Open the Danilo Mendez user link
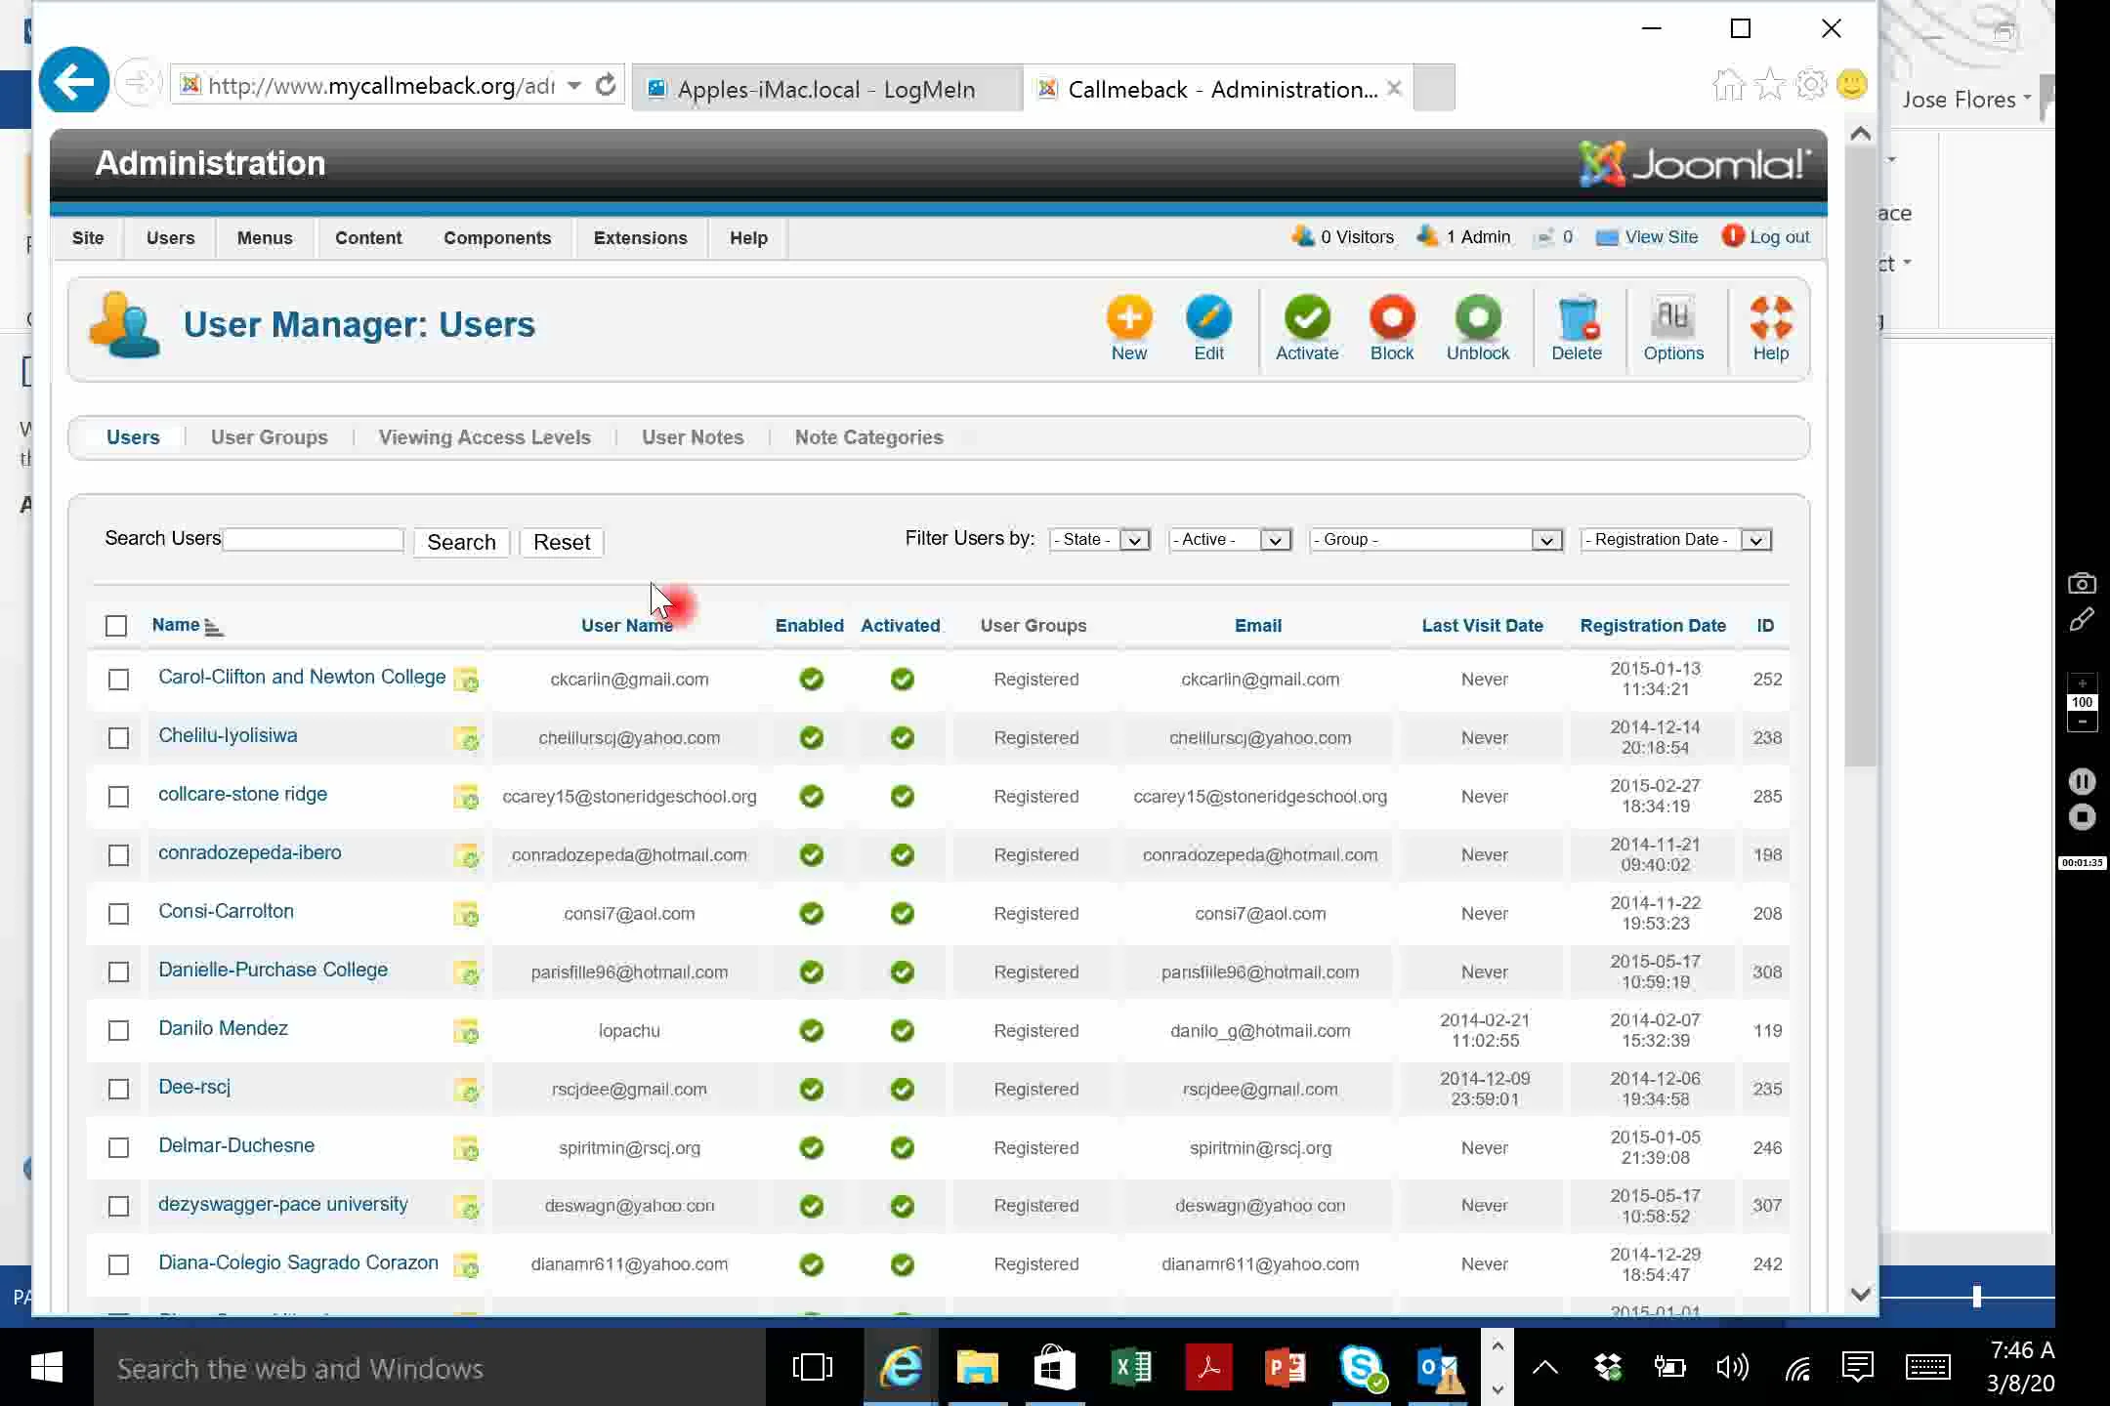Image resolution: width=2110 pixels, height=1406 pixels. click(x=224, y=1028)
